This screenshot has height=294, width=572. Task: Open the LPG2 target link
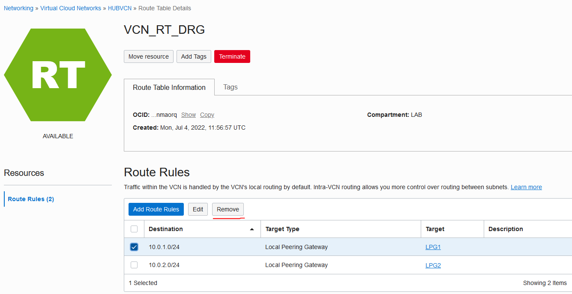point(433,265)
